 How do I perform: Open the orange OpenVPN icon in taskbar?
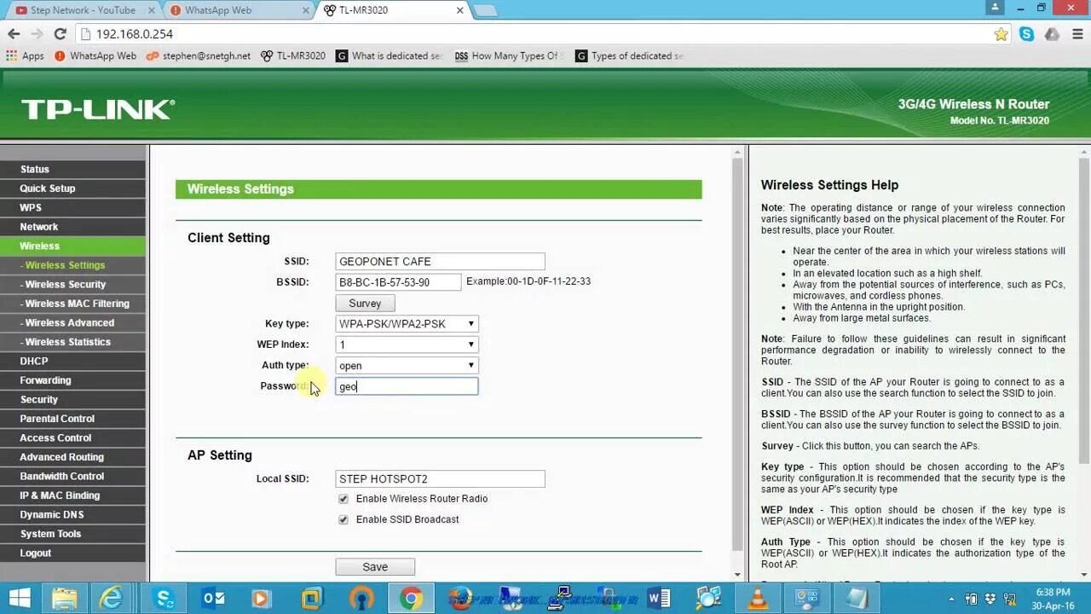(362, 598)
